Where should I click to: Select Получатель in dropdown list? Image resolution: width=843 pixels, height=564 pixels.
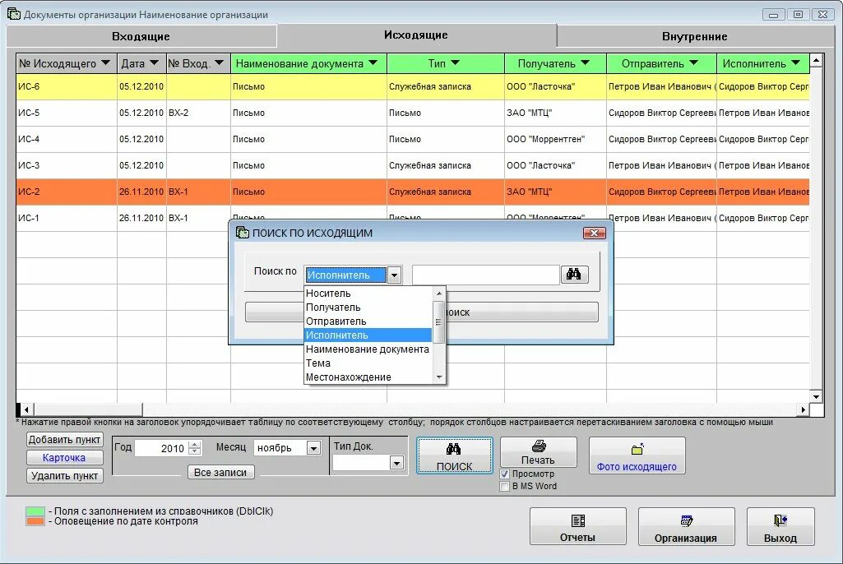coord(368,307)
